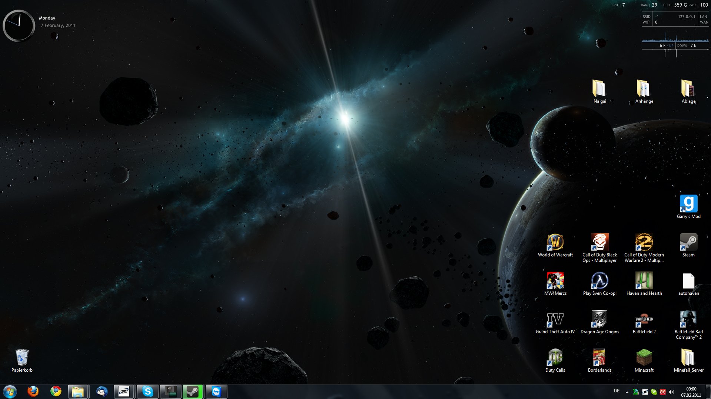Viewport: 711px width, 399px height.
Task: Open the Papierkorb recycle bin
Action: (22, 358)
